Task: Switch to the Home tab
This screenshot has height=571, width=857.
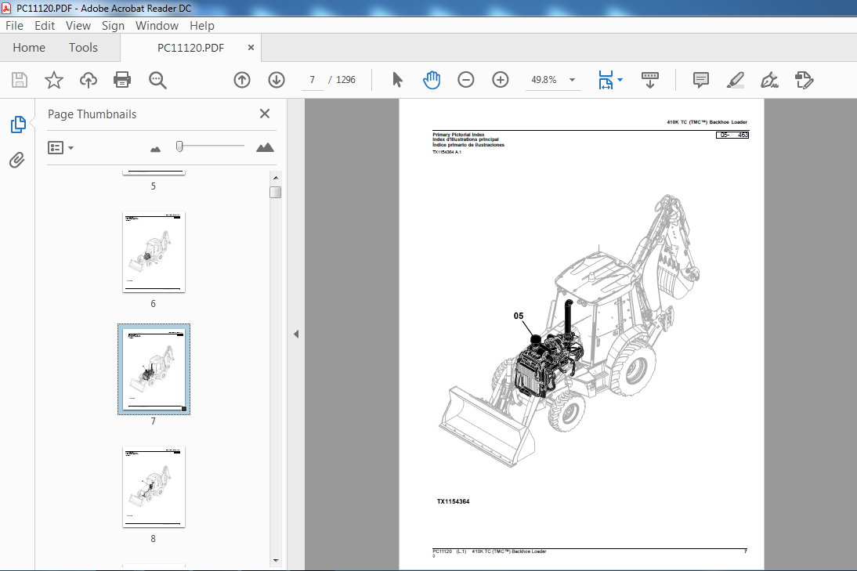Action: [29, 48]
